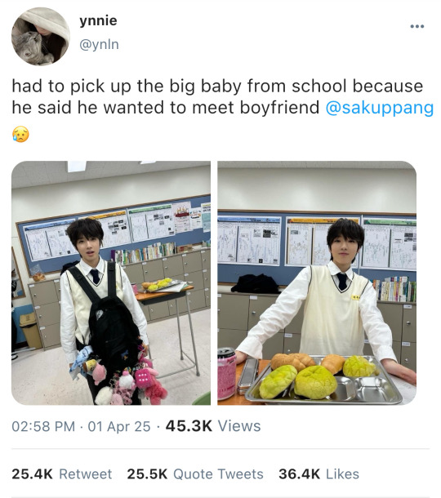
Task: Open the 25.5K Quote Tweets list
Action: [x=195, y=474]
